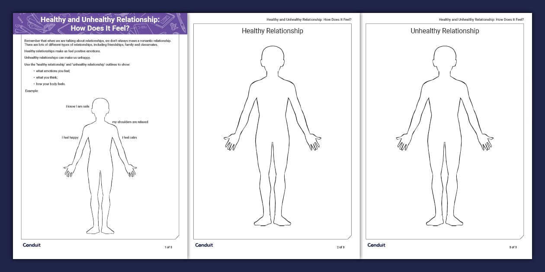Click the page indicator '2 of 3'
This screenshot has height=272, width=545.
click(340, 247)
